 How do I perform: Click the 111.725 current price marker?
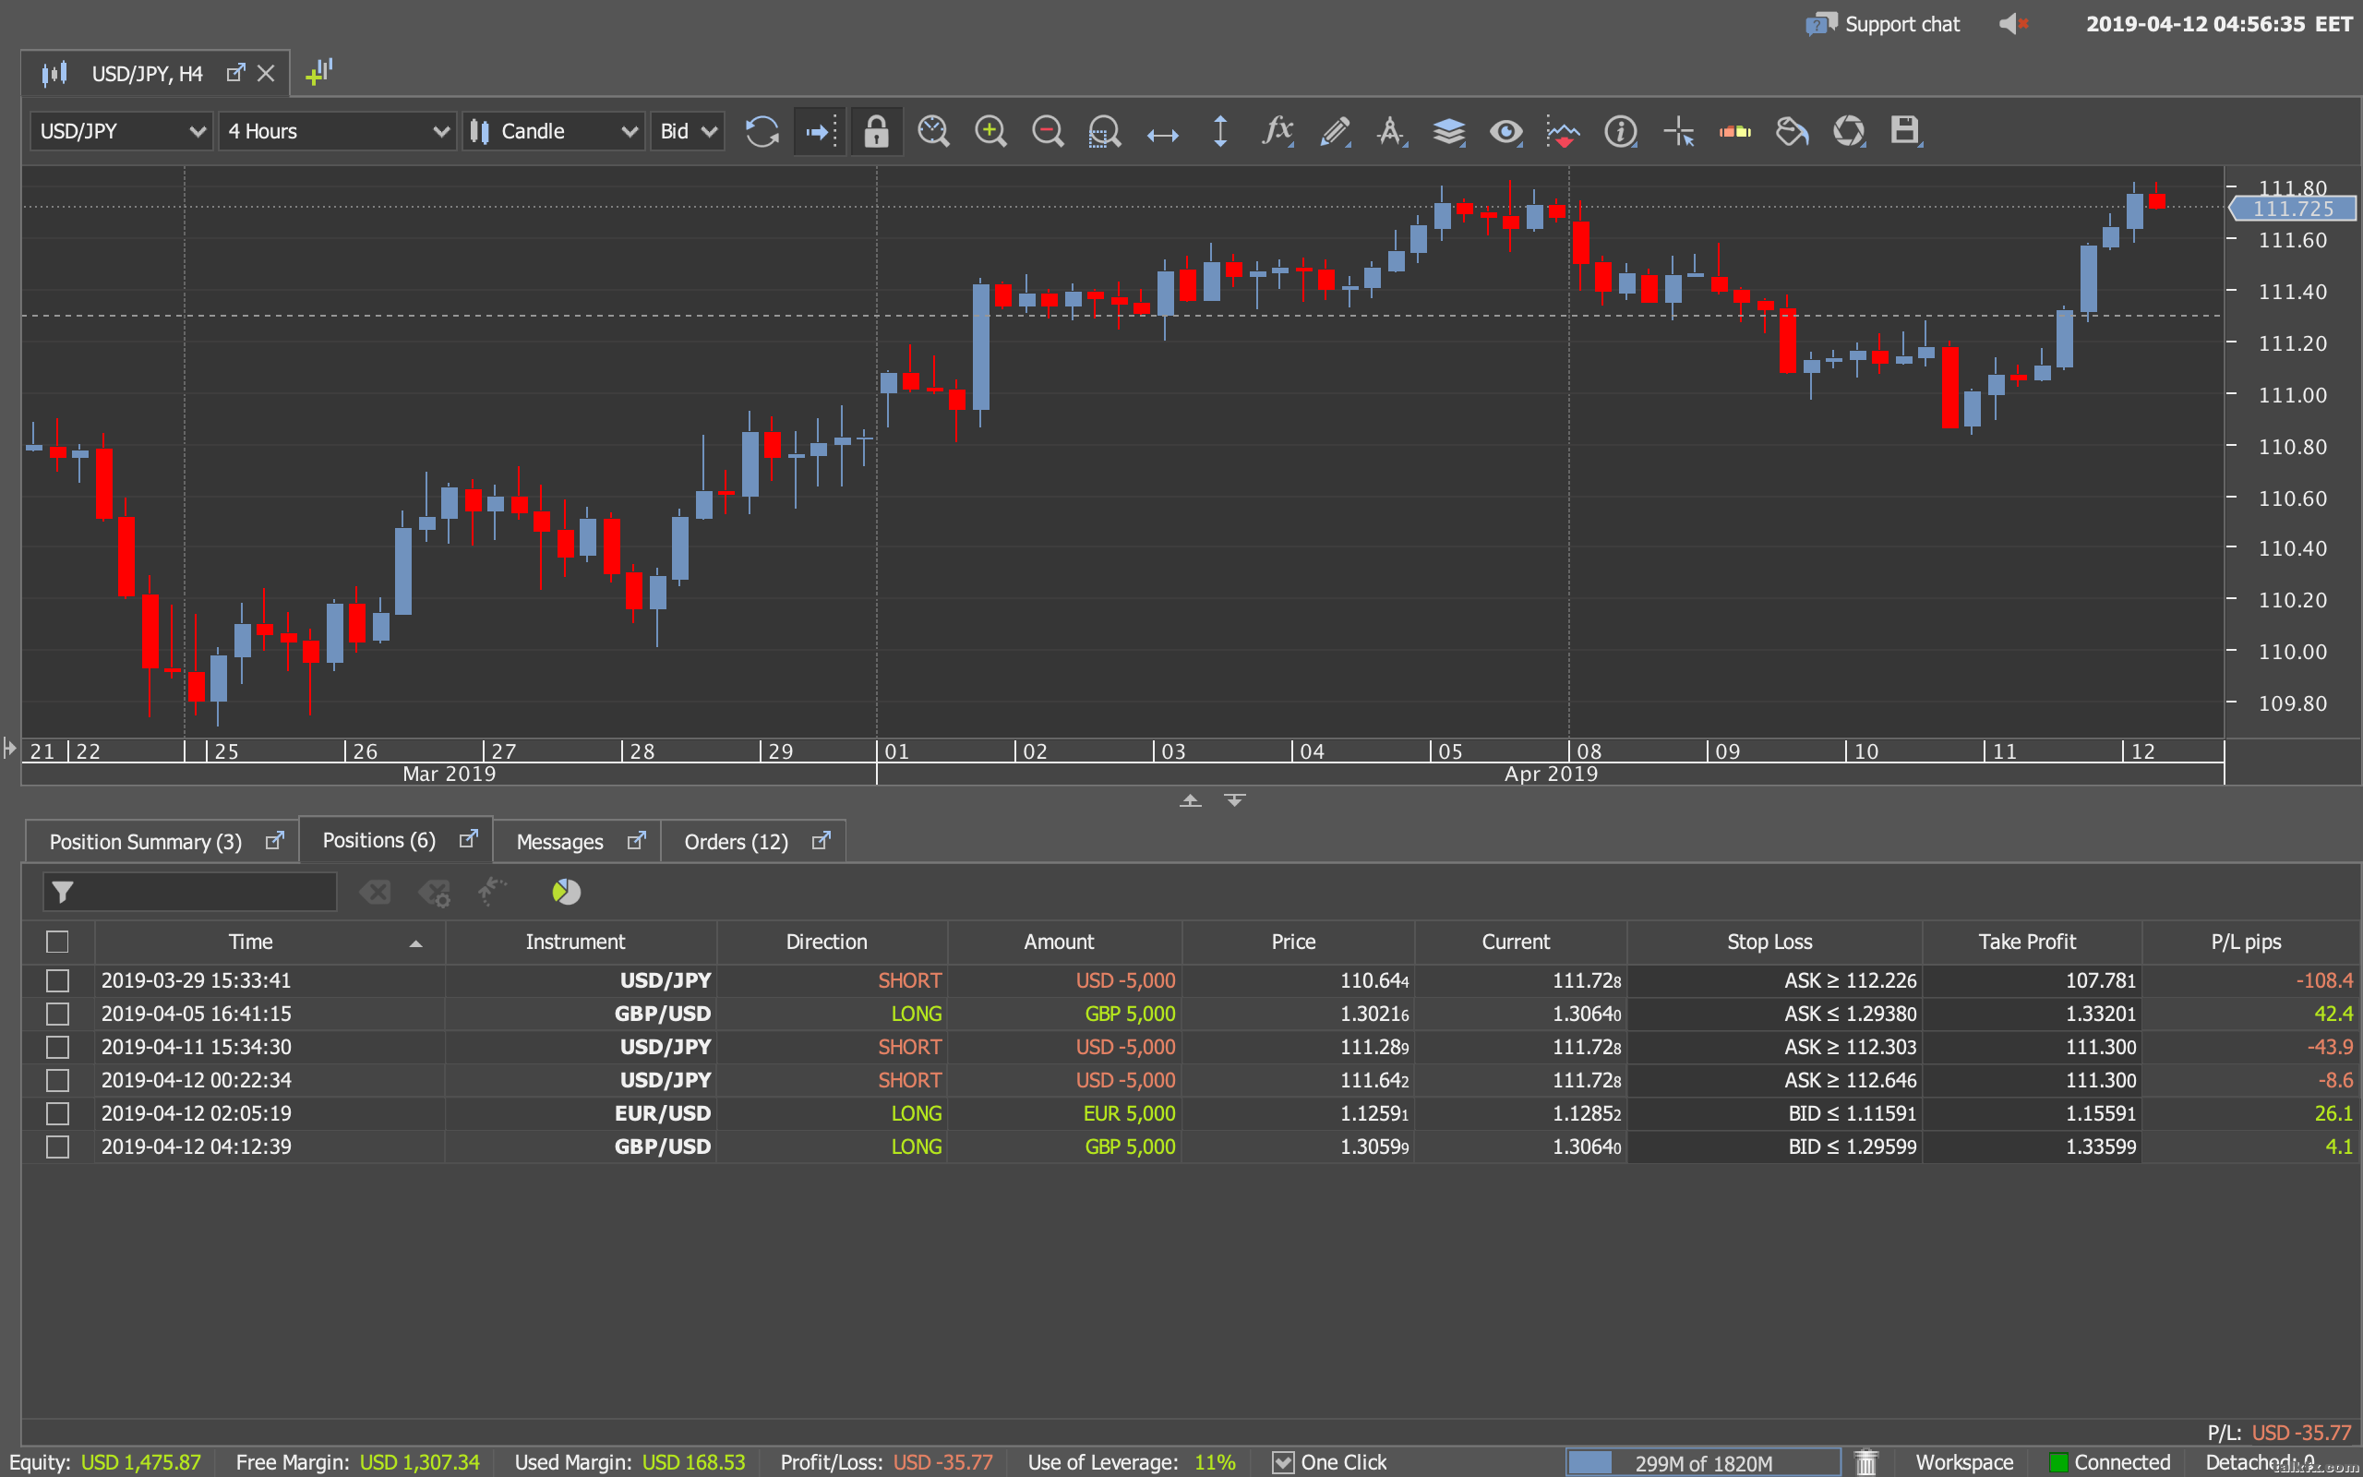tap(2292, 208)
